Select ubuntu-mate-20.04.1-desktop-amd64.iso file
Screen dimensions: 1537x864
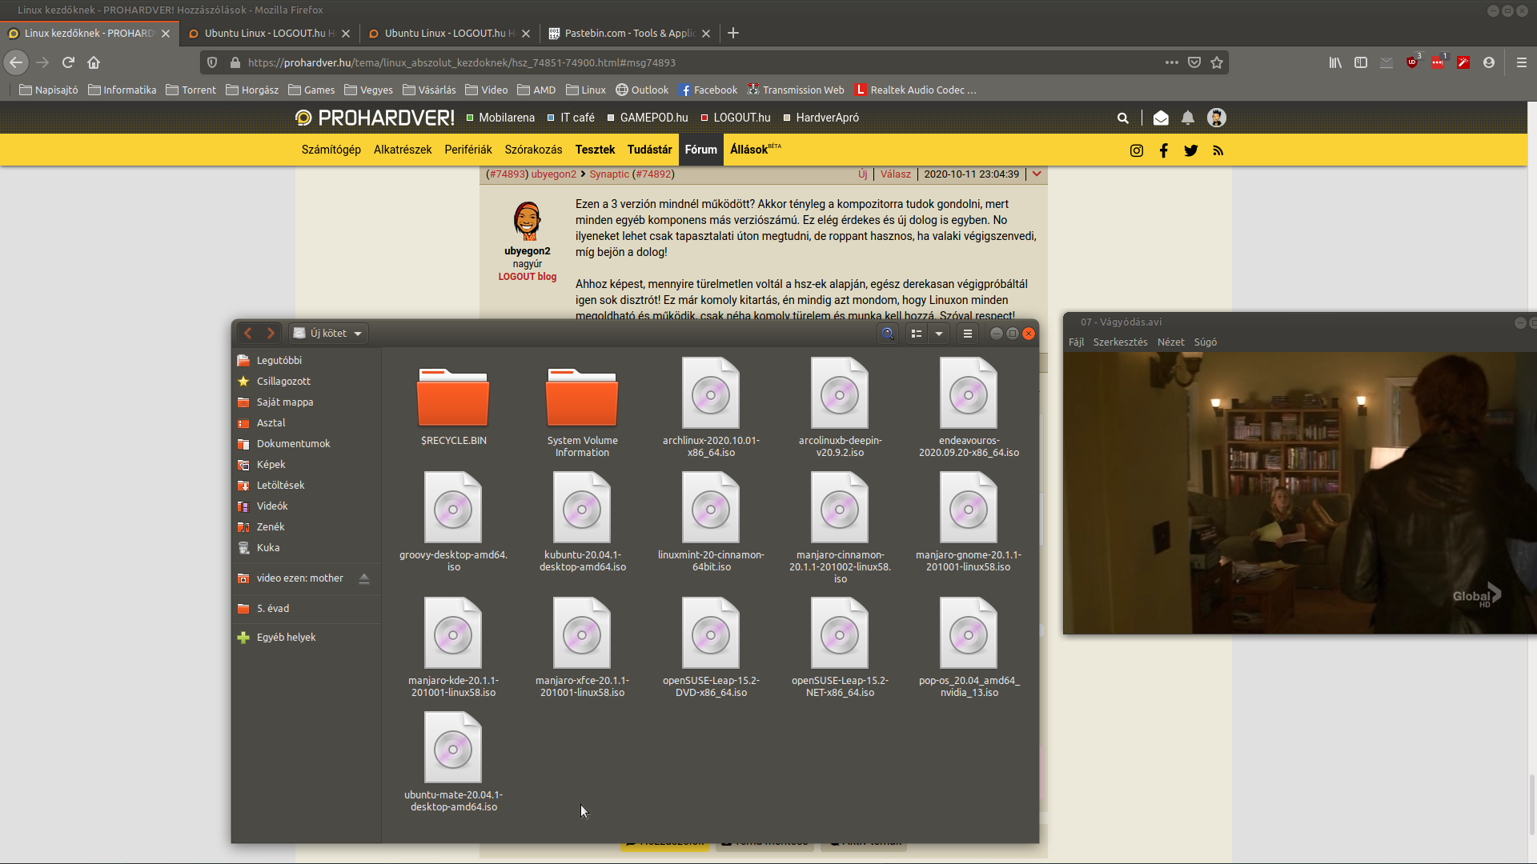(x=453, y=762)
